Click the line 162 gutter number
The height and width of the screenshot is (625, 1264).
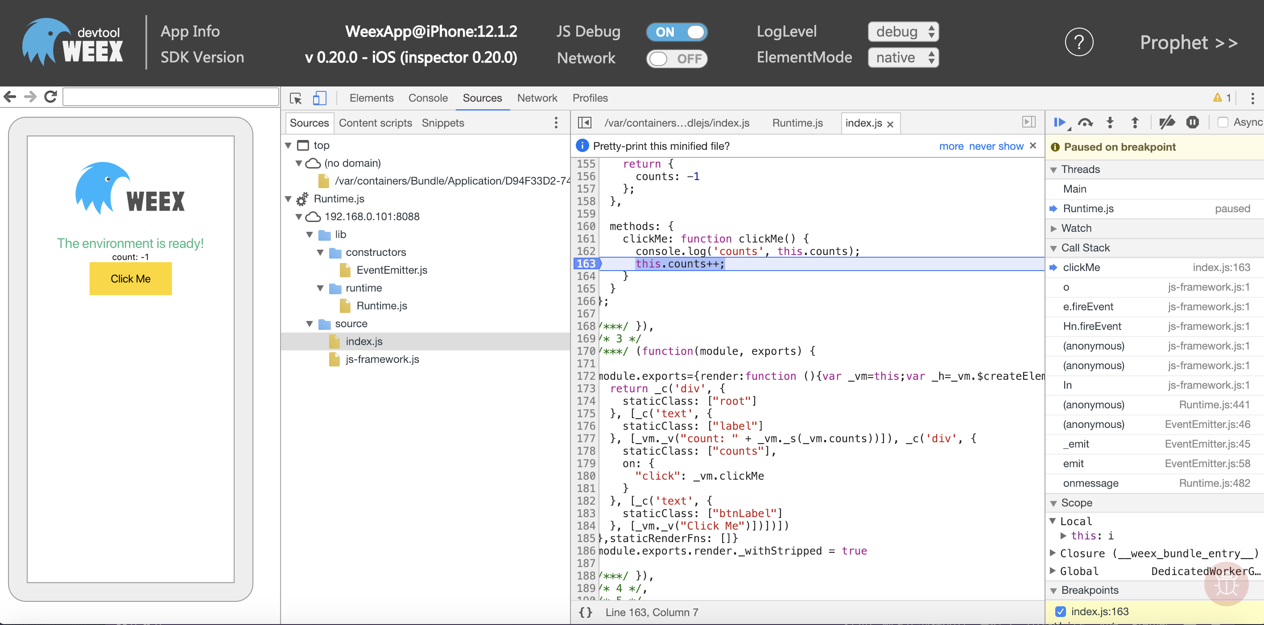point(585,251)
